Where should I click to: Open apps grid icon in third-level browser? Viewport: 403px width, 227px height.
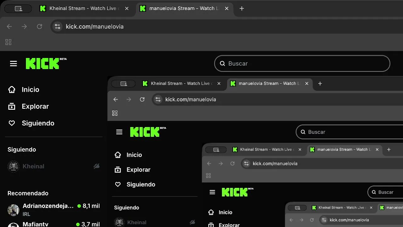(x=208, y=175)
